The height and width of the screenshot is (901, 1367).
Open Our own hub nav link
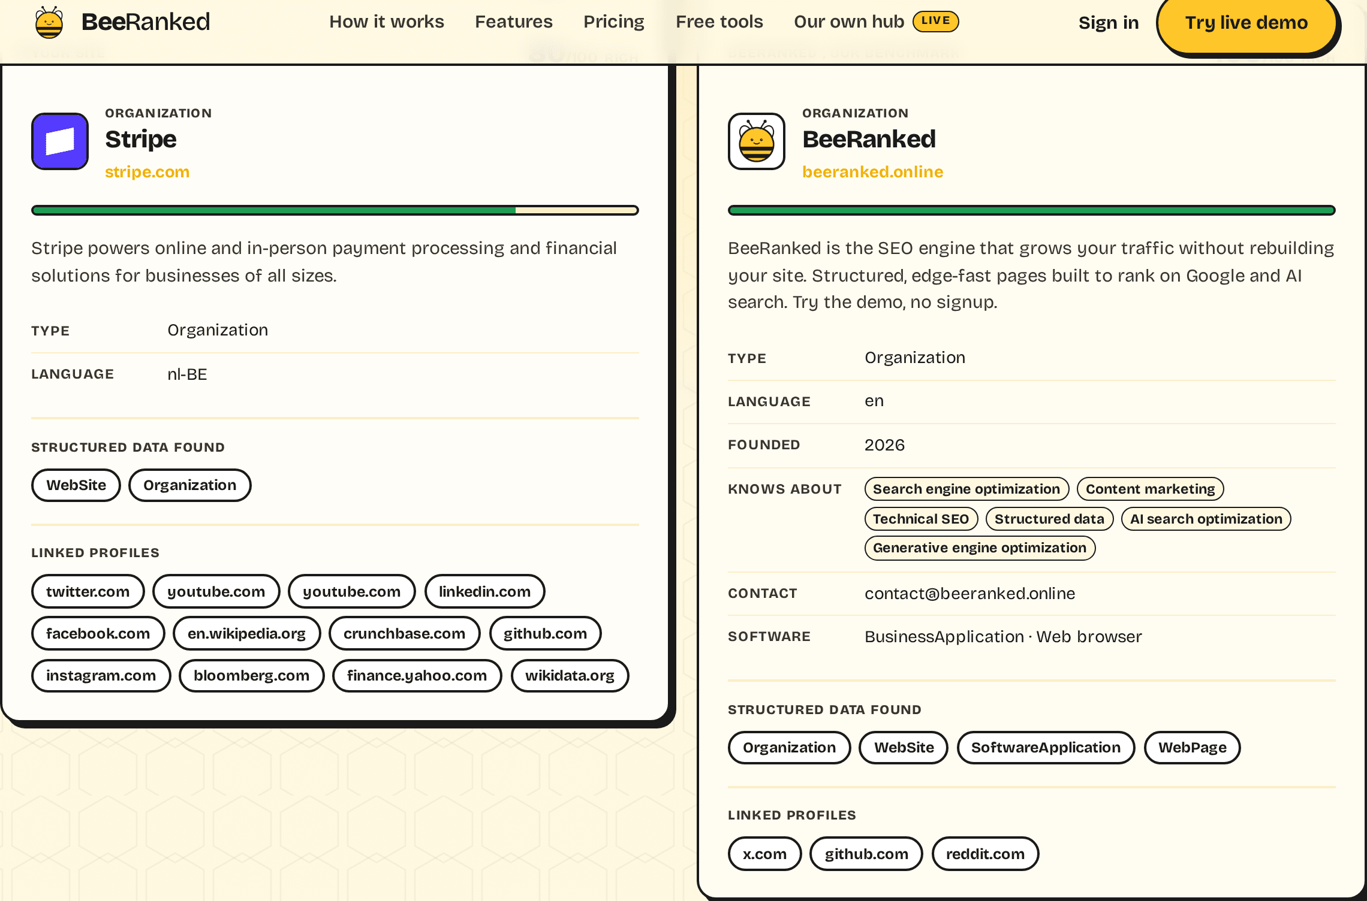point(849,22)
